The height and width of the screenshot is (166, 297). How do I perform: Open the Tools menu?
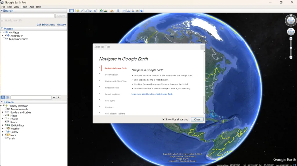[x=24, y=7]
